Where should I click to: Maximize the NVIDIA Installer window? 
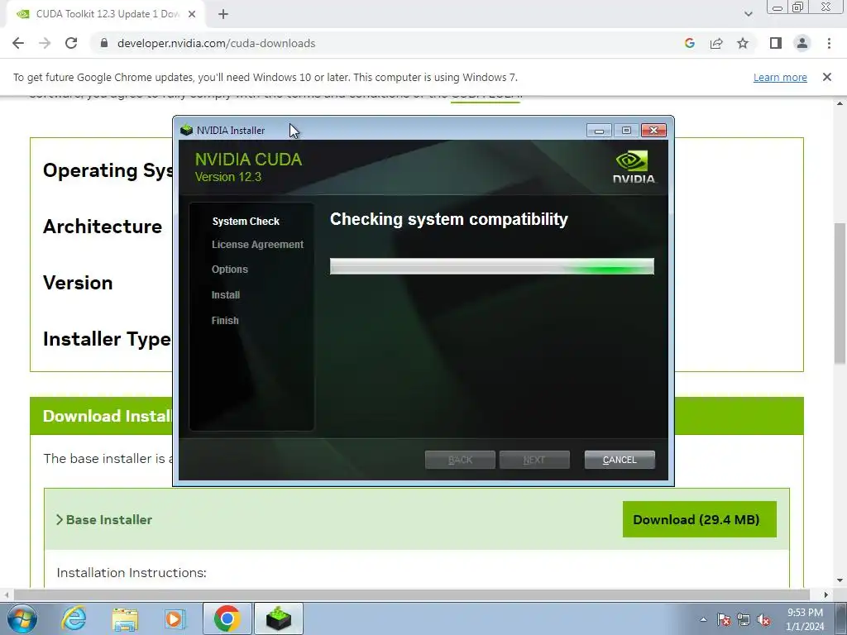pos(627,130)
